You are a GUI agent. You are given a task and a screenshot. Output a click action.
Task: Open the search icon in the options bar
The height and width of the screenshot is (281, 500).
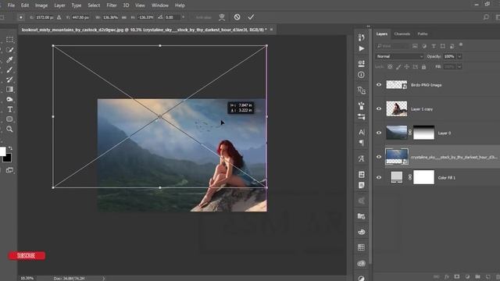coord(486,17)
